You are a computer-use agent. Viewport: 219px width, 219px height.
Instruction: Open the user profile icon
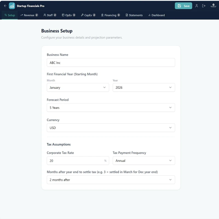(197, 6)
